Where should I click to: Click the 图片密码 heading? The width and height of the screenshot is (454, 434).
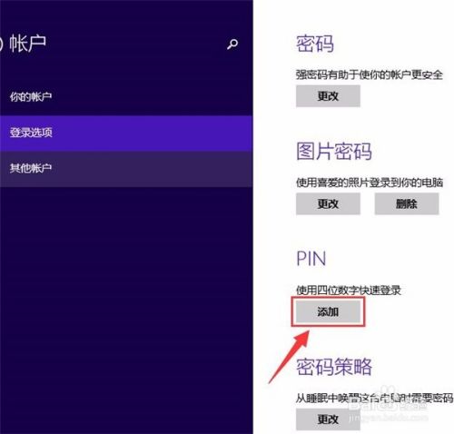[x=334, y=152]
